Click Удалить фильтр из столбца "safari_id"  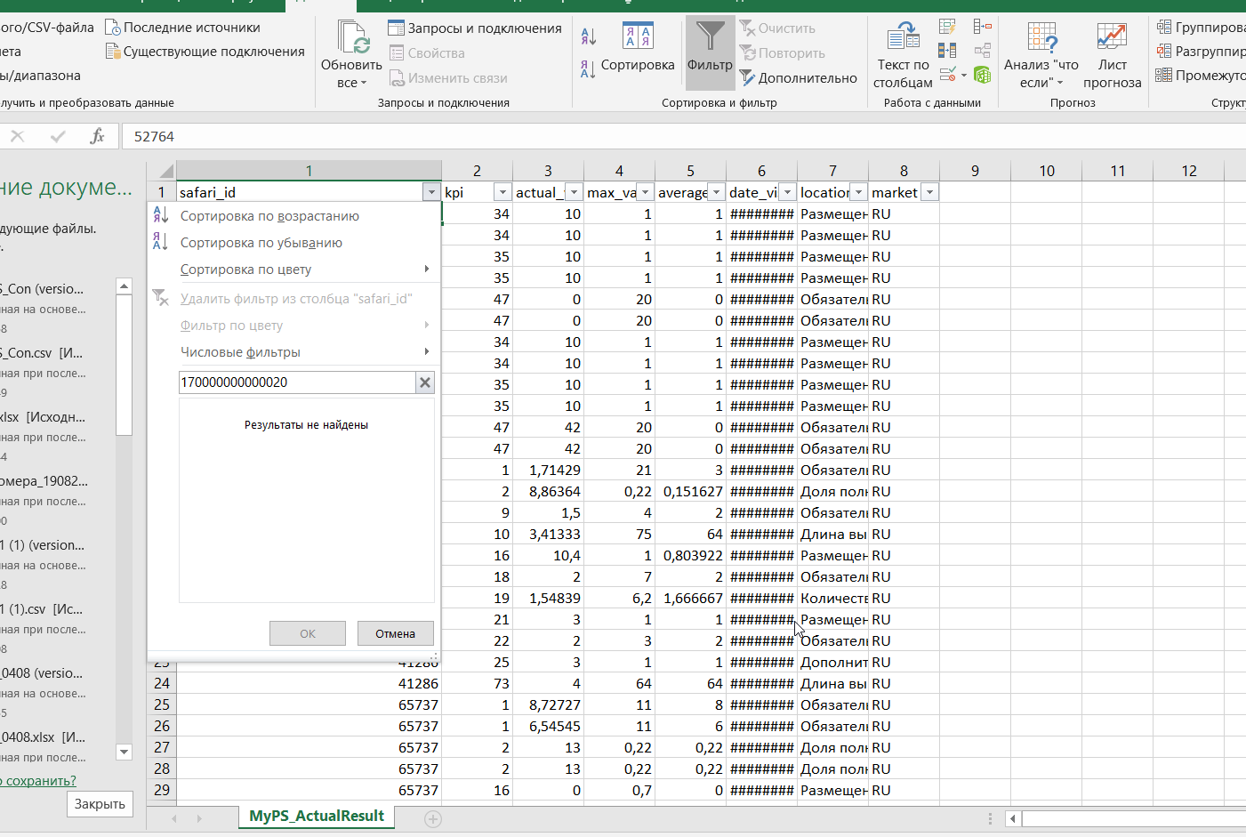click(x=293, y=299)
